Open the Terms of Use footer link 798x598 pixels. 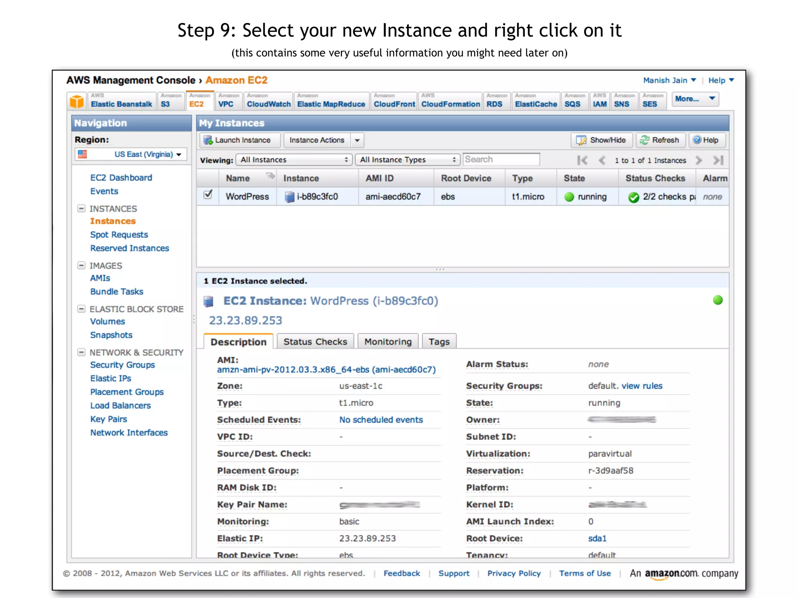[x=585, y=573]
